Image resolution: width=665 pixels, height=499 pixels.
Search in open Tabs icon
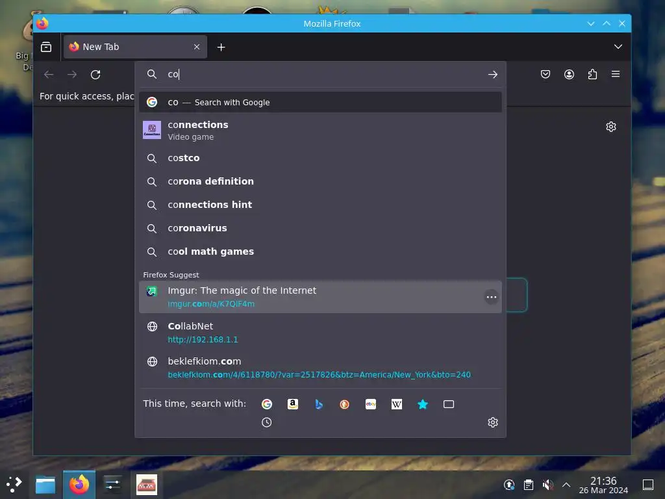tap(449, 404)
